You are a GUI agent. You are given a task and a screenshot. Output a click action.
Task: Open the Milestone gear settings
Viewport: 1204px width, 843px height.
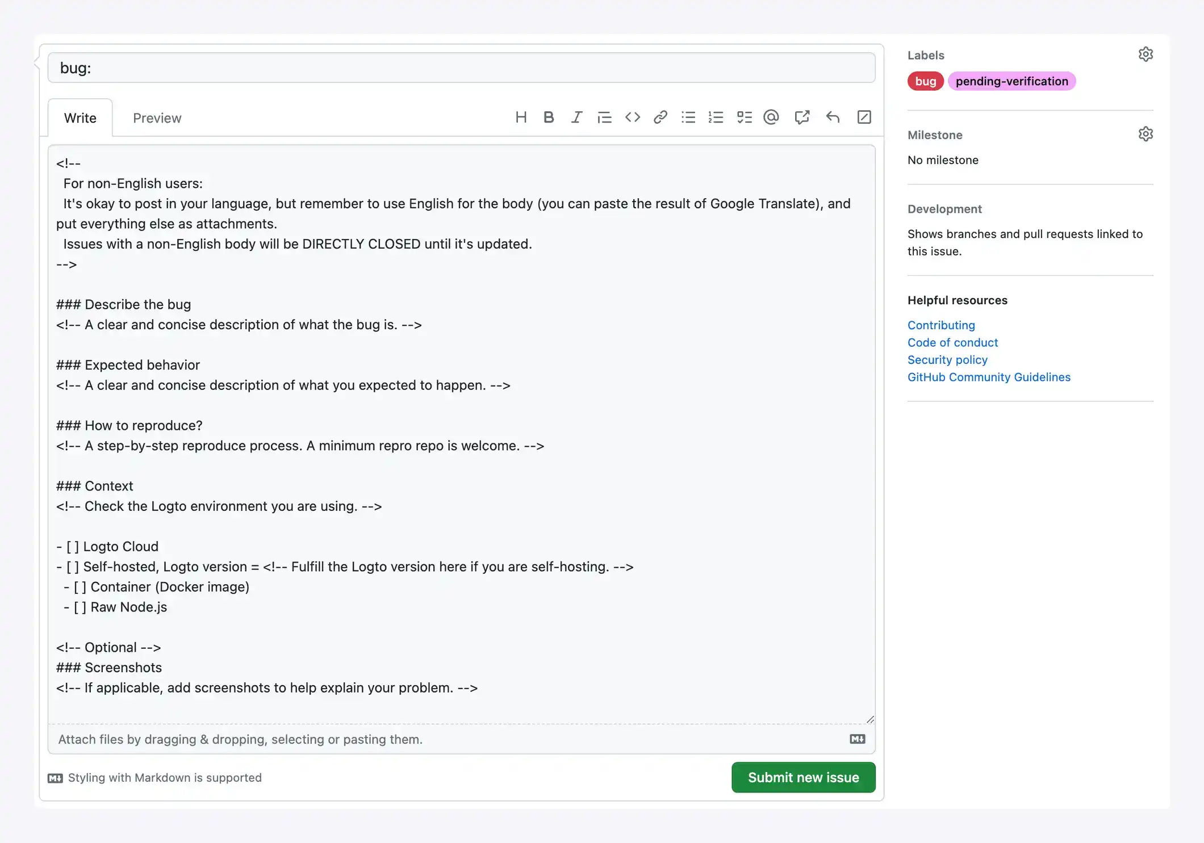coord(1146,135)
